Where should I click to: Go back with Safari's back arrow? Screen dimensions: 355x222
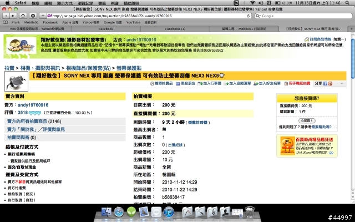click(x=6, y=16)
